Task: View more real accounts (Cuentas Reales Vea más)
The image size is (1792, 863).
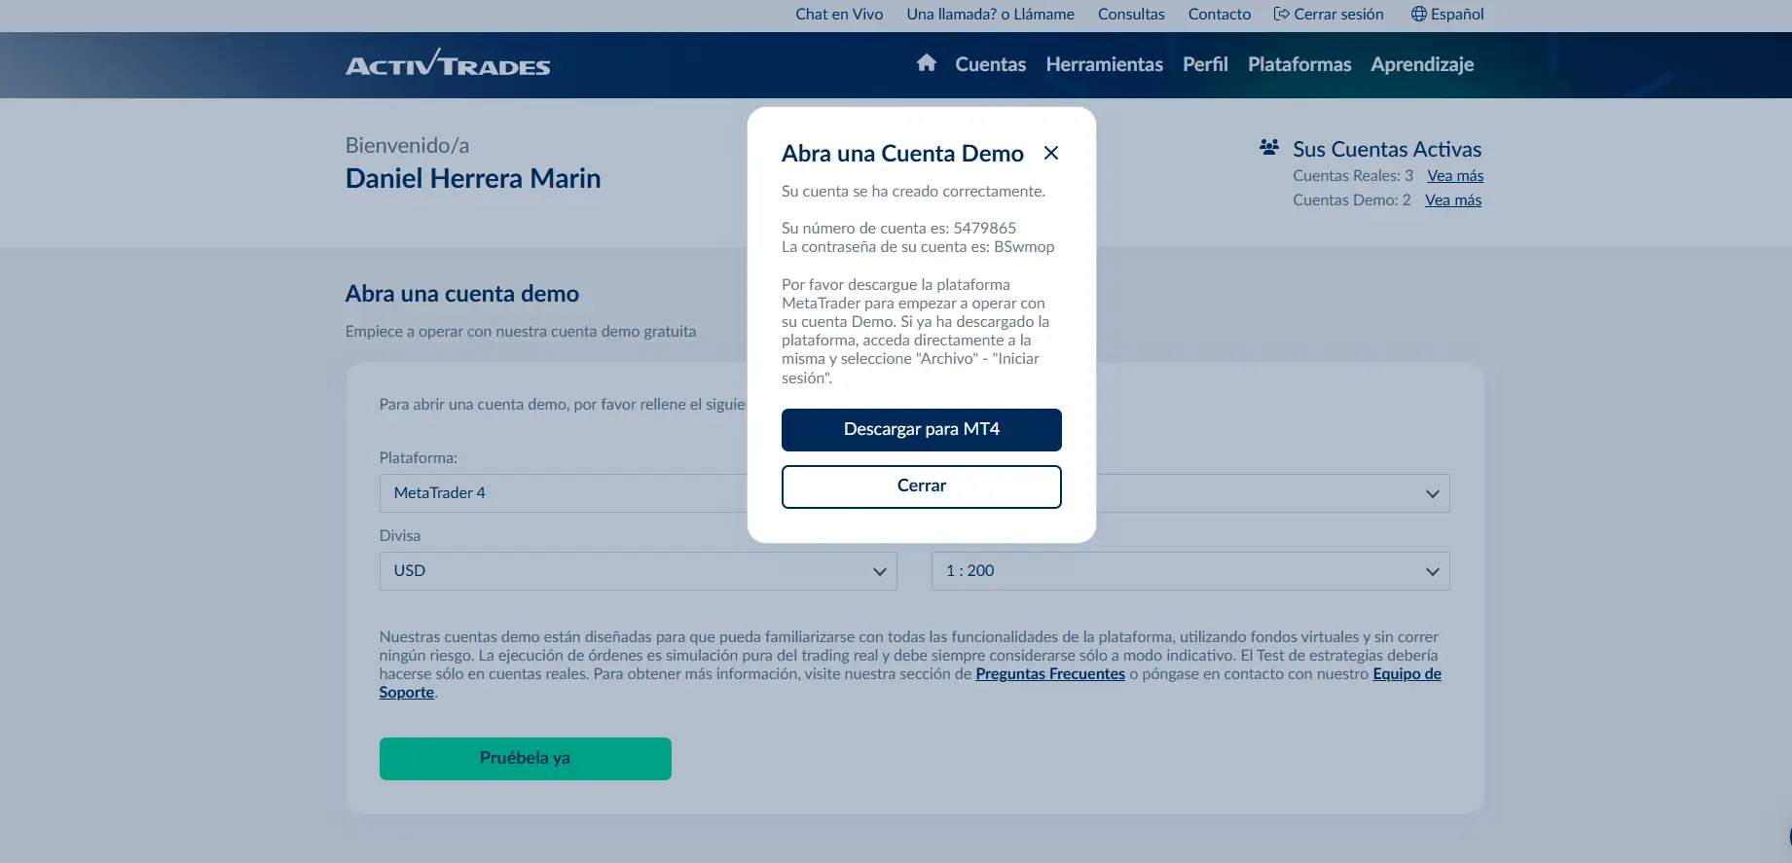Action: click(x=1455, y=176)
